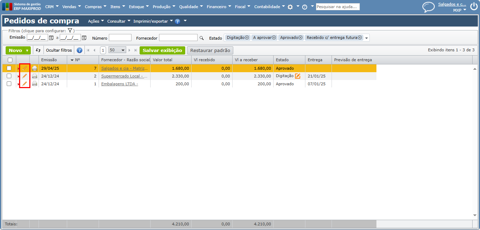Expand the Ações menu
The width and height of the screenshot is (480, 230).
tap(96, 21)
